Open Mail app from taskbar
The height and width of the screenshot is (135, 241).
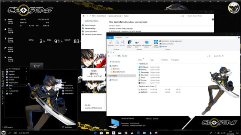120,133
